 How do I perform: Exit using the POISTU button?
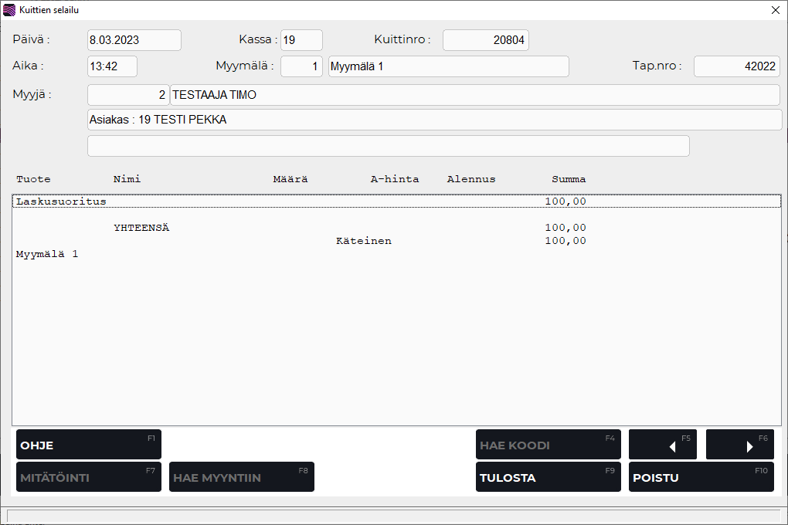(x=701, y=477)
